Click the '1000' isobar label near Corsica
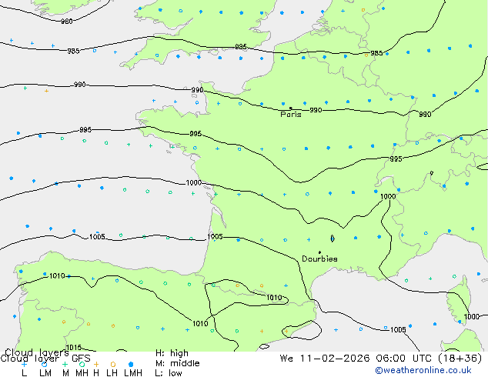 pyautogui.click(x=472, y=317)
